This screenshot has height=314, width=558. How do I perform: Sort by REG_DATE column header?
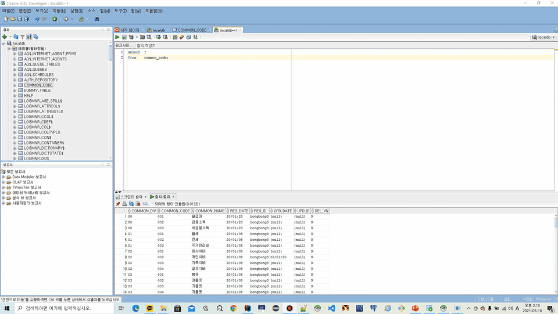click(238, 211)
